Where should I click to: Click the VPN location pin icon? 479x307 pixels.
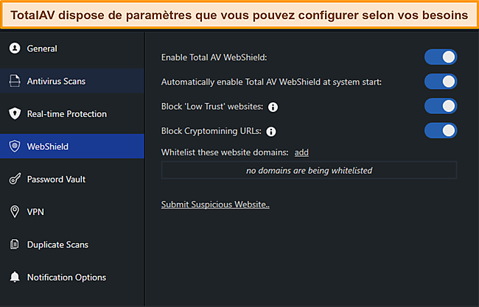click(x=14, y=212)
